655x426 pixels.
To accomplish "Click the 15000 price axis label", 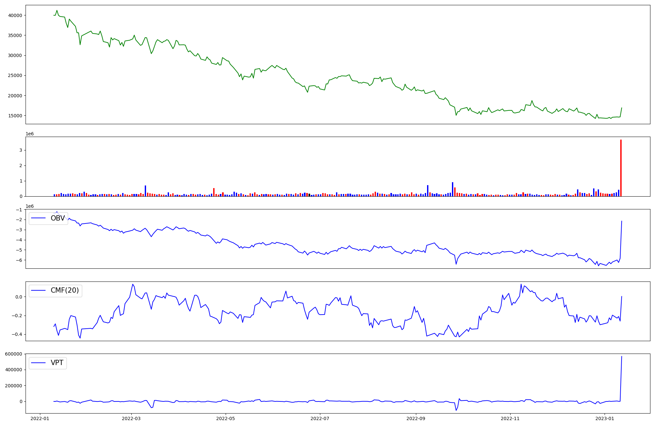I will [15, 116].
